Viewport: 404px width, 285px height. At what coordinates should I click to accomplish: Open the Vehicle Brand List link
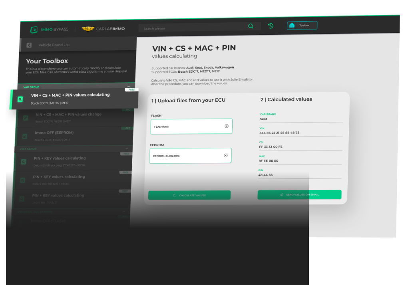(54, 45)
